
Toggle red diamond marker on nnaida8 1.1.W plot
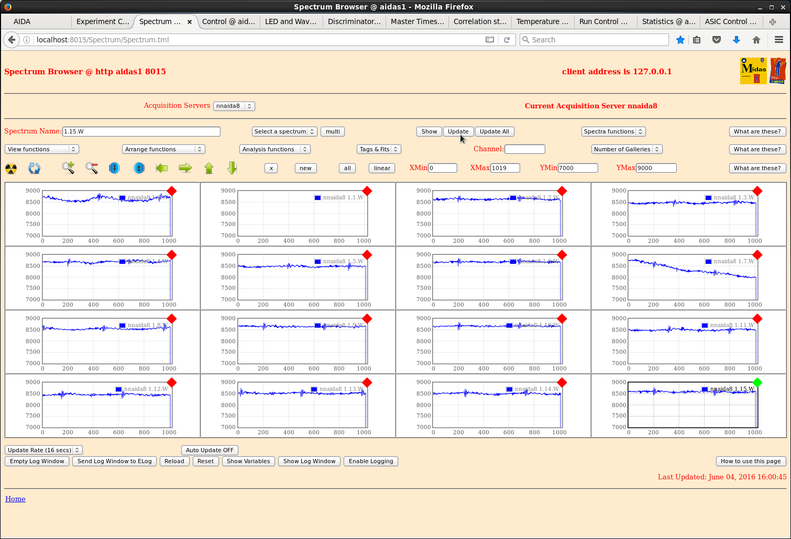(367, 191)
